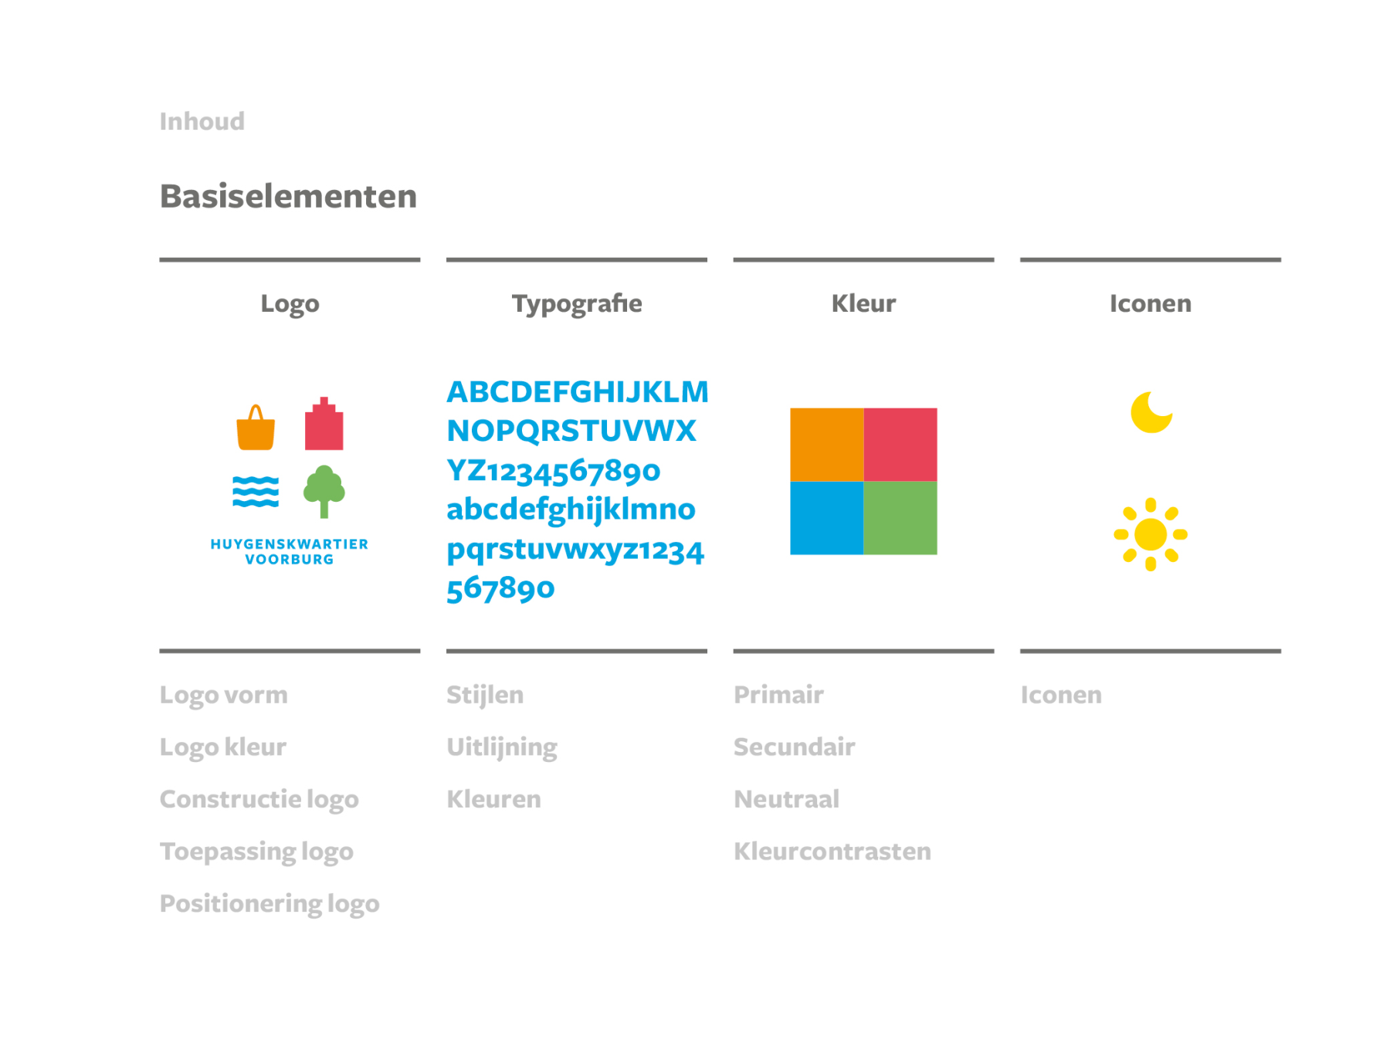Screen dimensions: 1390x1043
Task: Select the orange color swatch
Action: 826,445
